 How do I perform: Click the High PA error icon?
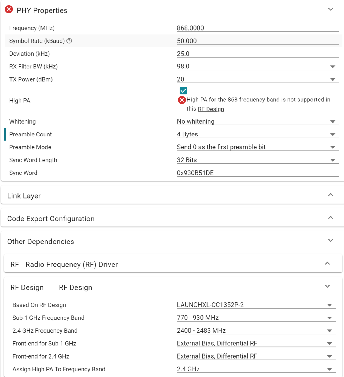click(x=182, y=100)
